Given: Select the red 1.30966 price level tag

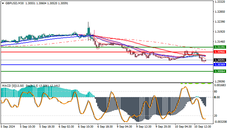Looking at the screenshot, I should point(220,52).
